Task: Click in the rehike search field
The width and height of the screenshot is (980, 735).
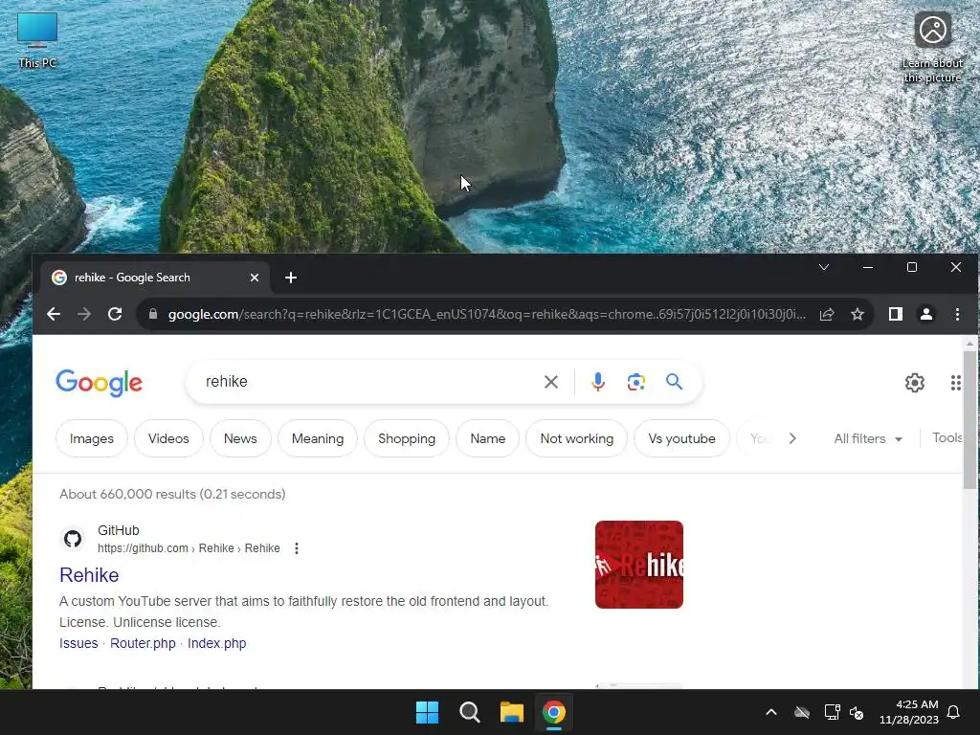Action: pos(368,381)
